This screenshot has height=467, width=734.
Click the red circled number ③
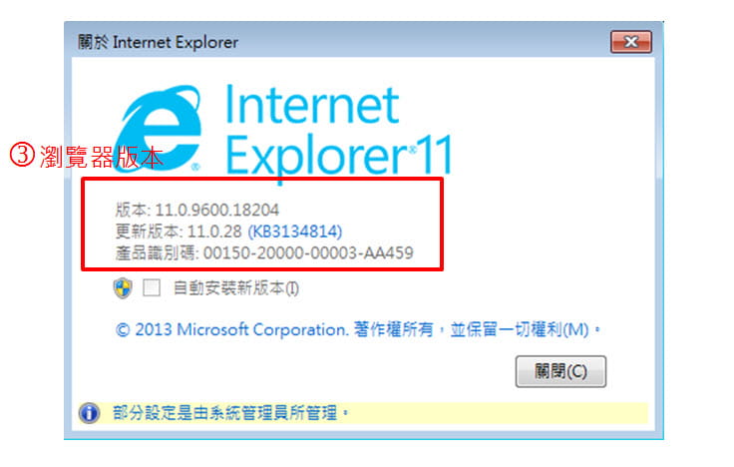point(22,155)
